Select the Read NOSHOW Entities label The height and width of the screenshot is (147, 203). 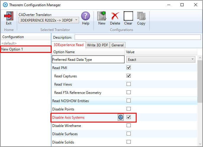point(71,101)
